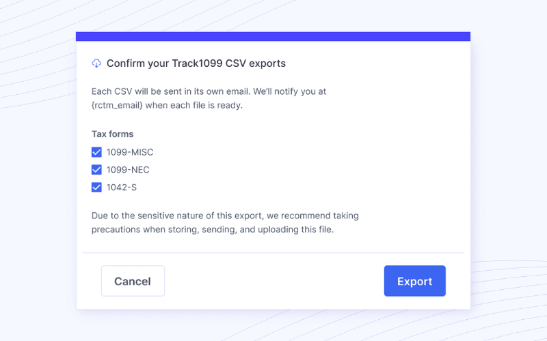Toggle the 1099-NEC checkbox

[x=96, y=170]
